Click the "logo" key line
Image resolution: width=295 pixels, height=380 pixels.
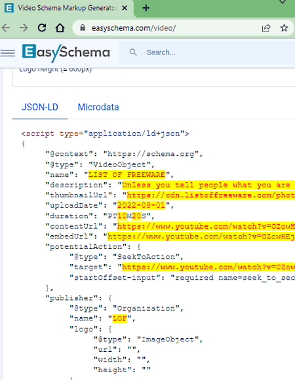coord(90,329)
